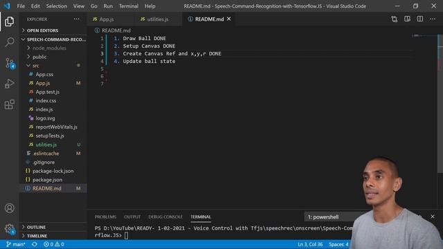Click in the terminal prompt input area
The height and width of the screenshot is (249, 443).
point(126,235)
